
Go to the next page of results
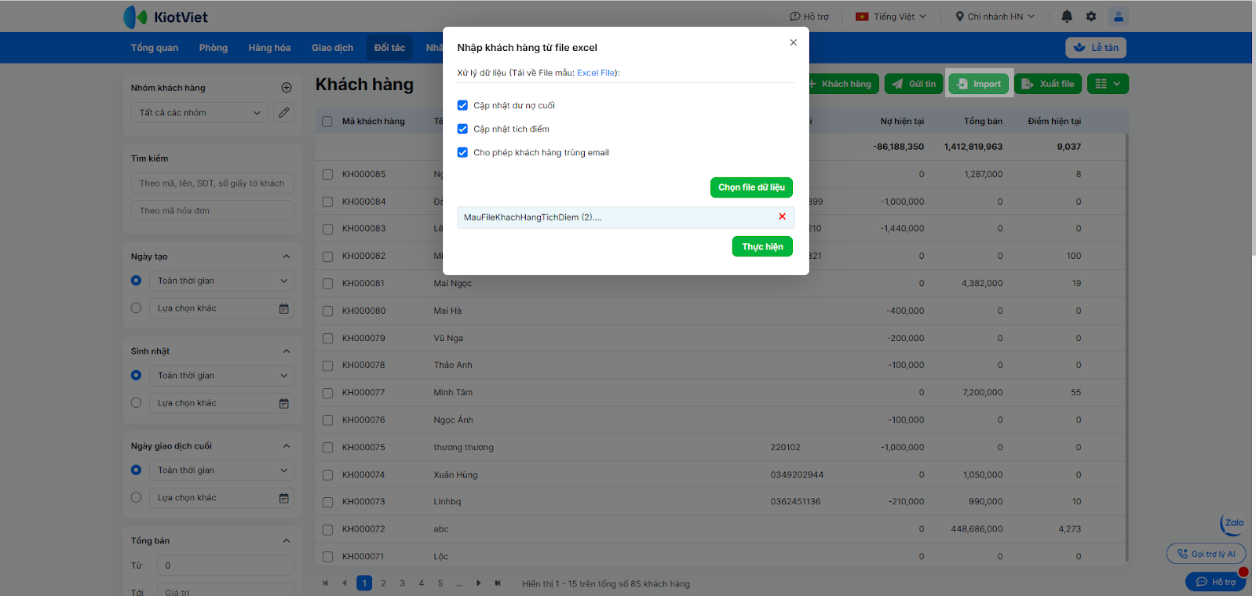(479, 583)
